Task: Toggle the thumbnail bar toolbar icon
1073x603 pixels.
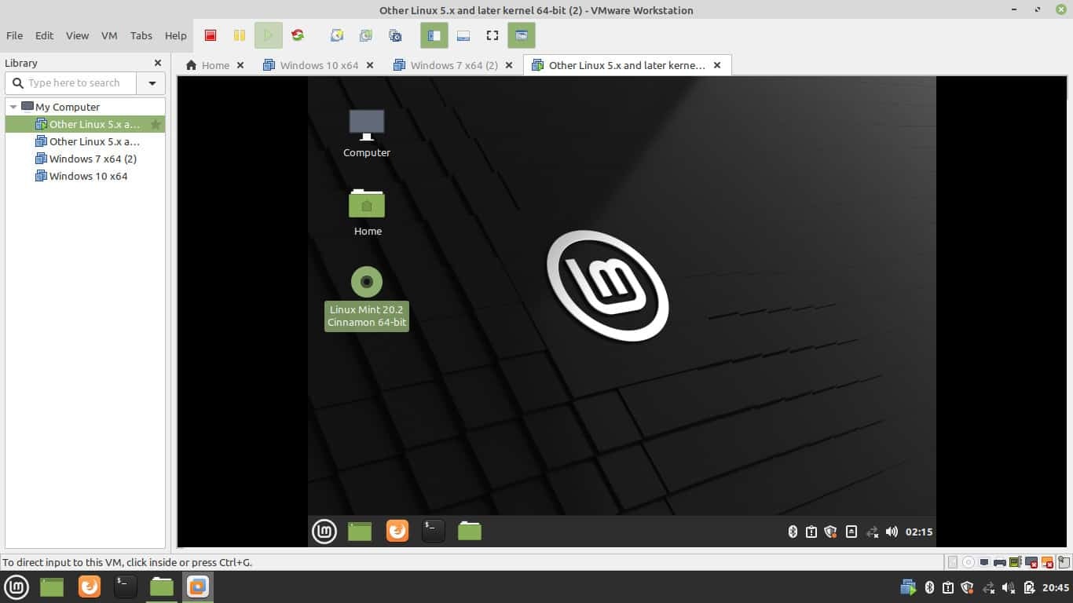Action: 463,35
